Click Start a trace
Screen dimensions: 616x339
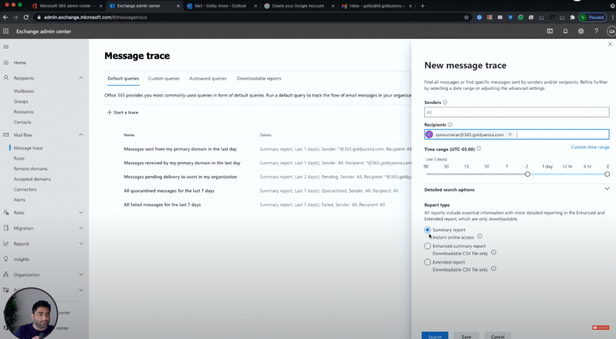pos(123,112)
